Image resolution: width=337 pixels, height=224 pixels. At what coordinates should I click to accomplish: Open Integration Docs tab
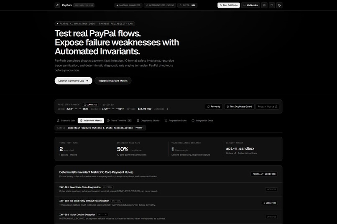click(x=202, y=121)
